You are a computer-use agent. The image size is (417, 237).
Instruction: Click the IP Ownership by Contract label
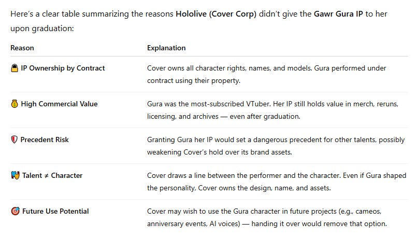pos(63,68)
